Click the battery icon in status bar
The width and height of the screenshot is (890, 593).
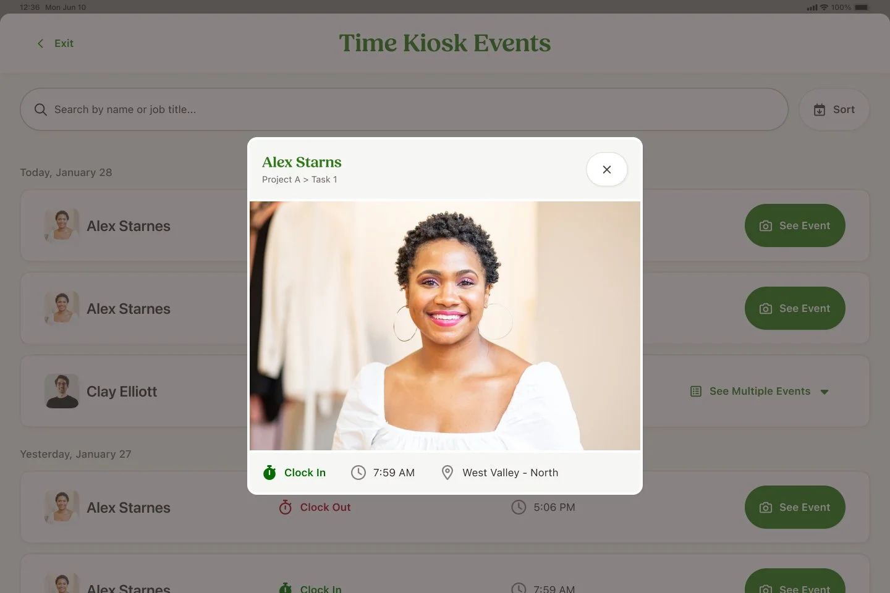pyautogui.click(x=862, y=7)
